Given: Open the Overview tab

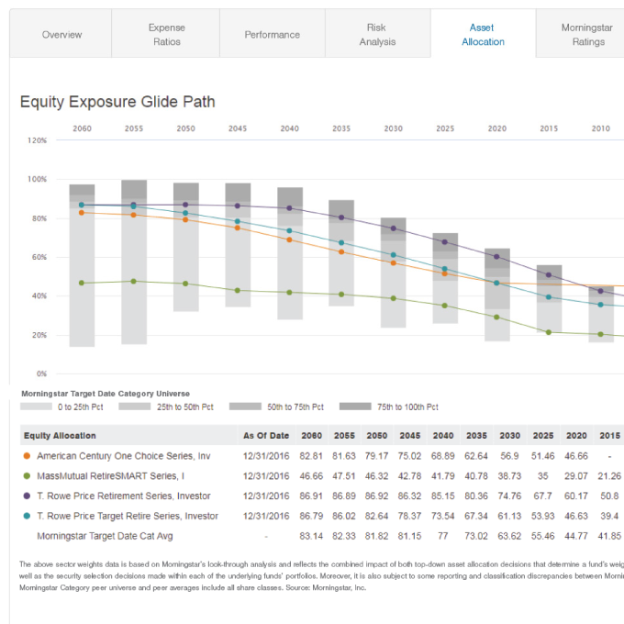Looking at the screenshot, I should [x=61, y=35].
